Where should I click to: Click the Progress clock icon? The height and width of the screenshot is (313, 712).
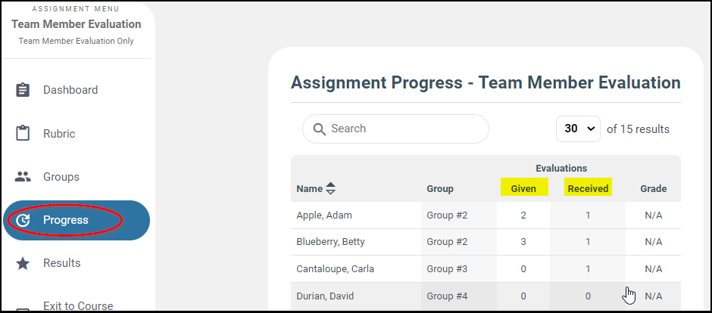coord(23,221)
